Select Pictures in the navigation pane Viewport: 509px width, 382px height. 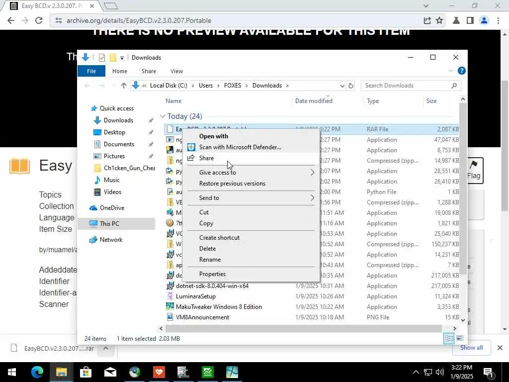pos(114,156)
